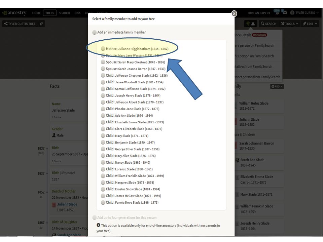
Task: Open William Franklin Slade family card
Action: 259,209
